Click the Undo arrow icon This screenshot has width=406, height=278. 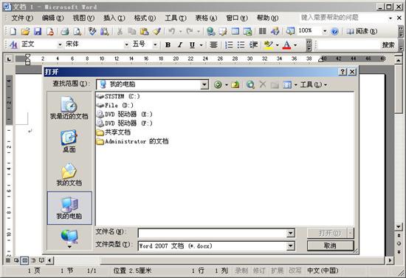click(x=171, y=31)
